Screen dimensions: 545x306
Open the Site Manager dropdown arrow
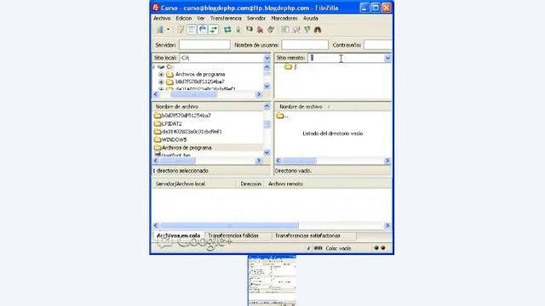(169, 30)
